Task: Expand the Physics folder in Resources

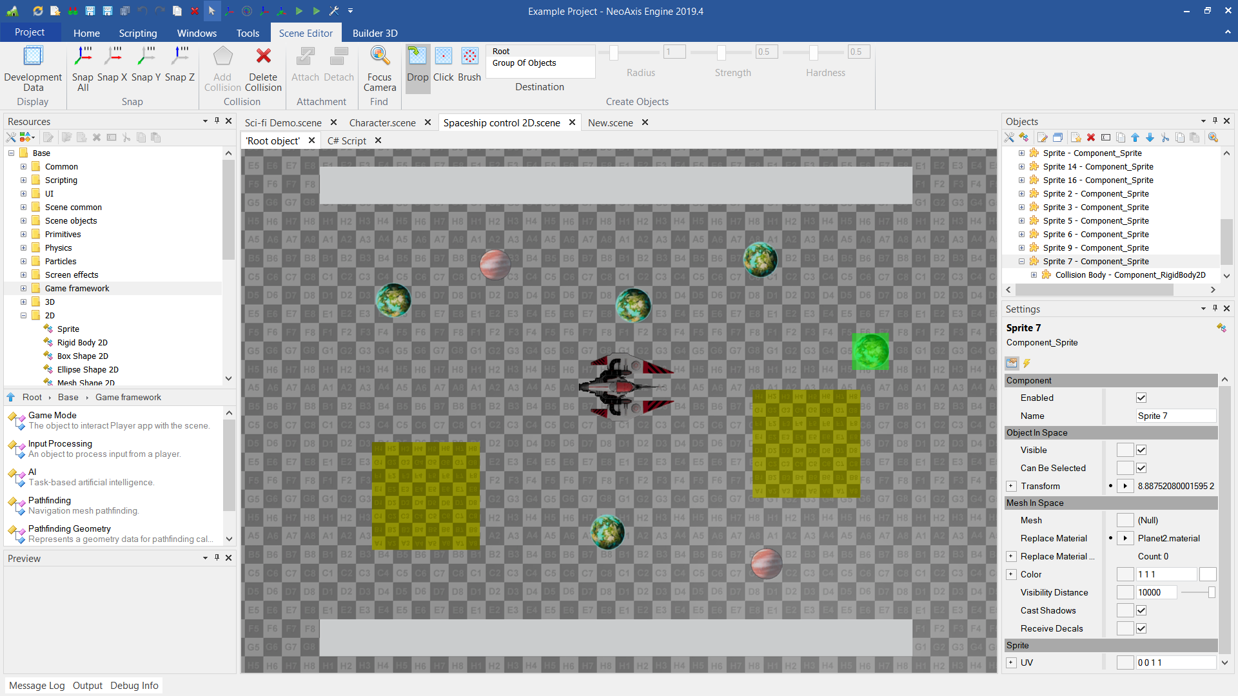Action: pos(23,247)
